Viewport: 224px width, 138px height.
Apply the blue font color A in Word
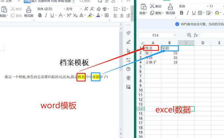click(x=98, y=15)
